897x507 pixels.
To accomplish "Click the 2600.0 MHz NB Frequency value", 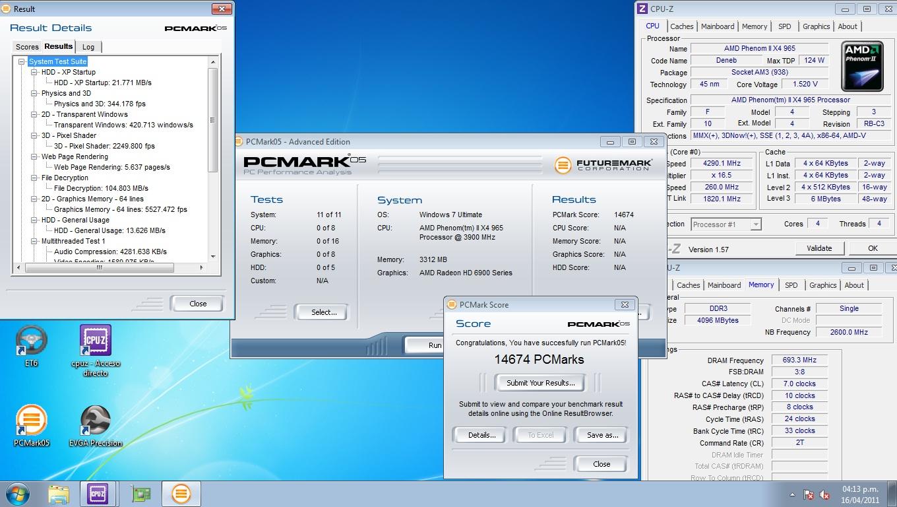I will click(849, 332).
